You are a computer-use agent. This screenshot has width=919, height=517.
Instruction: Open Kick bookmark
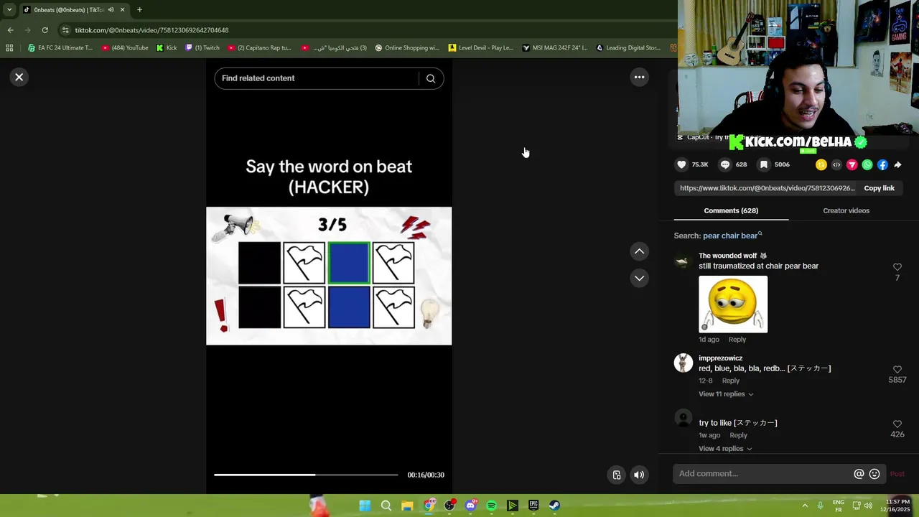tap(167, 48)
